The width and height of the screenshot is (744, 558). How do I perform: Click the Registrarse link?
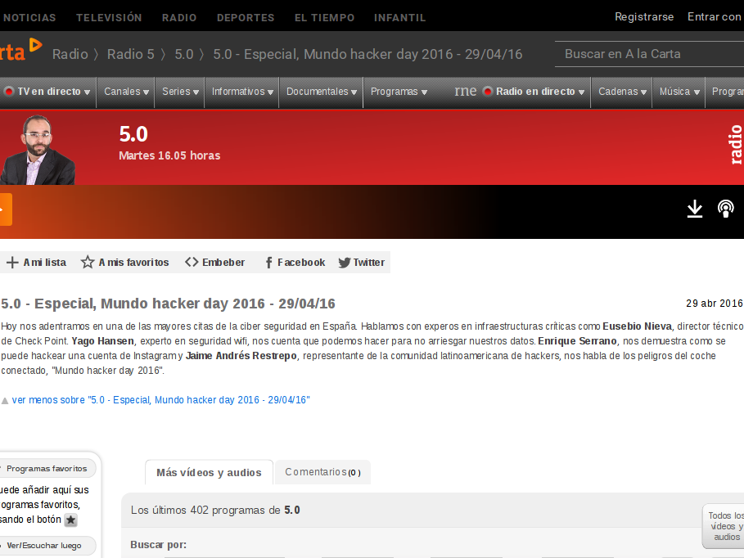click(x=644, y=17)
